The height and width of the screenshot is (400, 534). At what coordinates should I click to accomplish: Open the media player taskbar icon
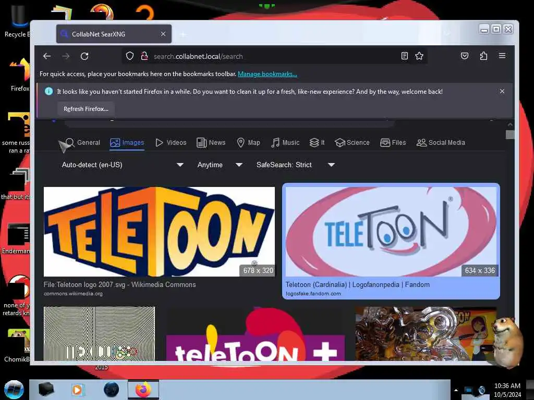coord(77,390)
